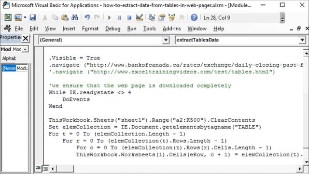
Task: Open the Tools menu
Action: click(149, 29)
